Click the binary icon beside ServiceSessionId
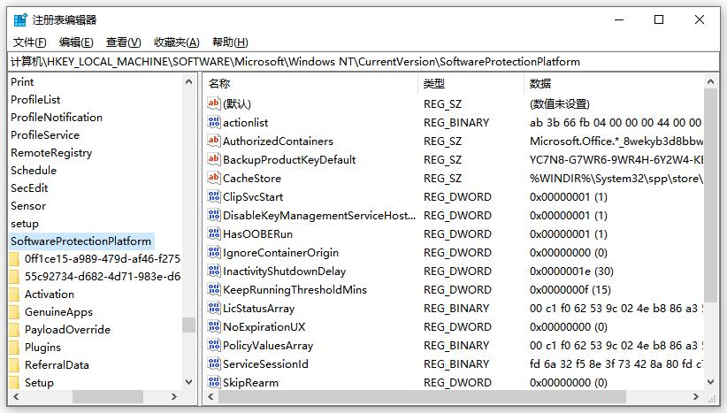Image resolution: width=727 pixels, height=413 pixels. 213,363
